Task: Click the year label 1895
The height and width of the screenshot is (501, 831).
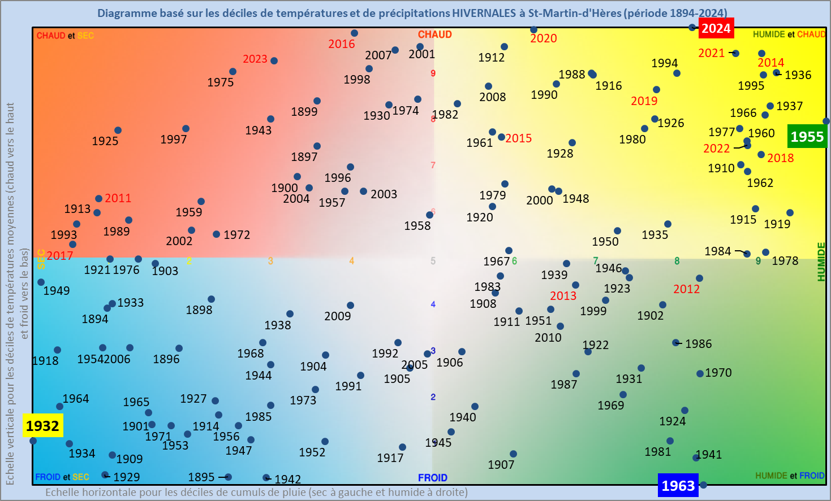Action: point(201,477)
